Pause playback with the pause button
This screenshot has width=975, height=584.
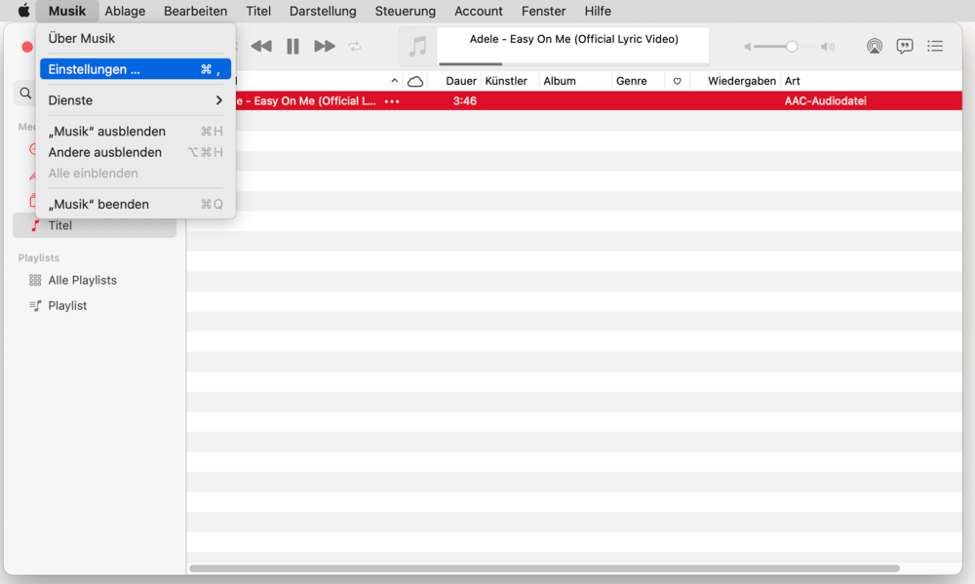click(292, 47)
